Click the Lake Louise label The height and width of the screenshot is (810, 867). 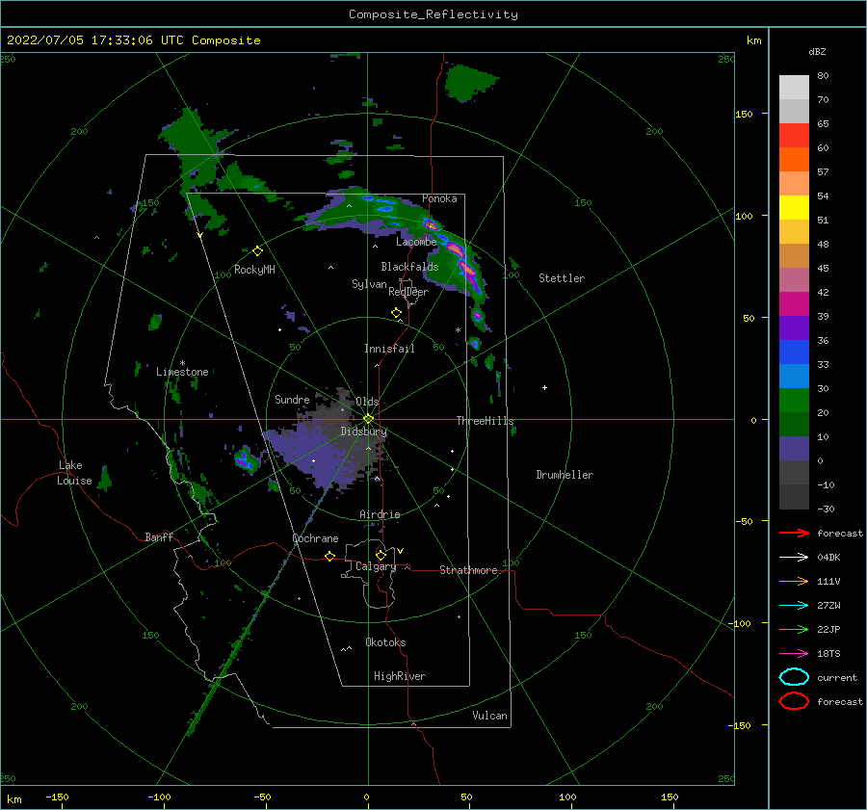point(74,473)
